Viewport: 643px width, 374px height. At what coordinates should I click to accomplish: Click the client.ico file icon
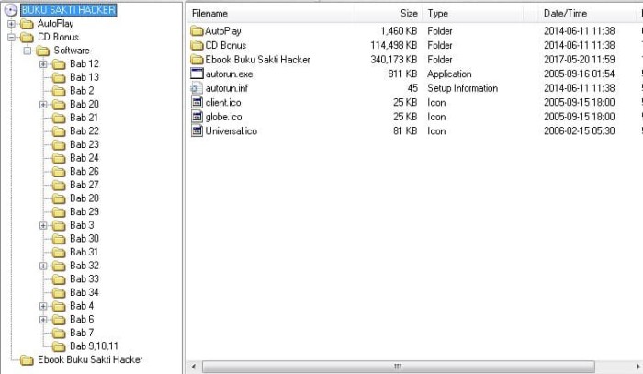197,103
